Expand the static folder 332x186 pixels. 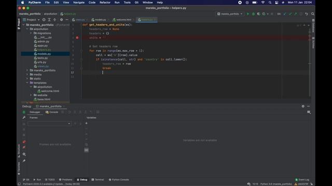[x=27, y=79]
